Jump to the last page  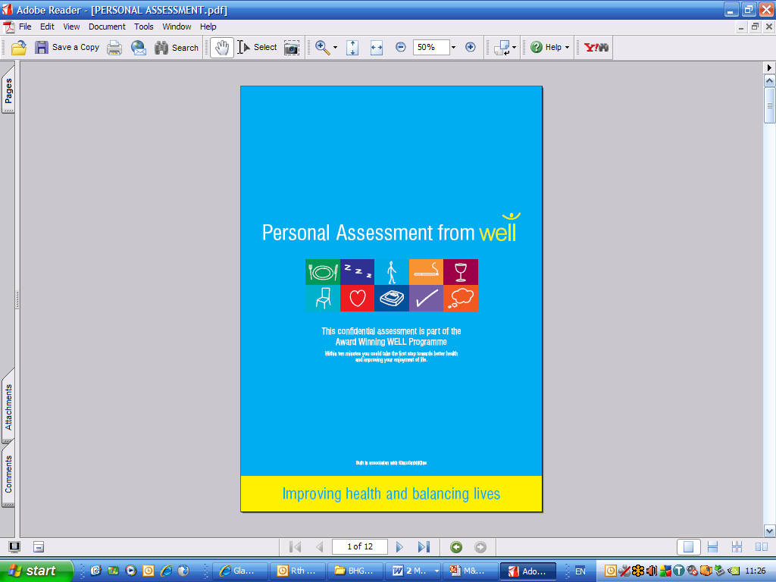click(424, 547)
